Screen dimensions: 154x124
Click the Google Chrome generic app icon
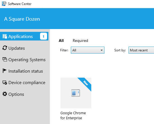coord(76,93)
